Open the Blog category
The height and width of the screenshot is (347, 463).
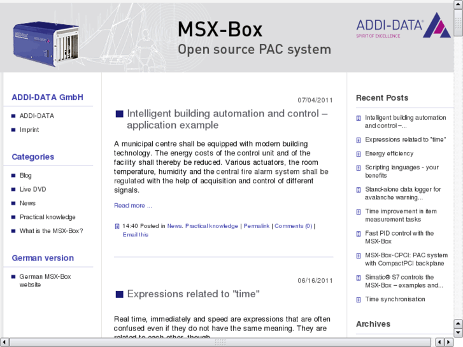(25, 176)
